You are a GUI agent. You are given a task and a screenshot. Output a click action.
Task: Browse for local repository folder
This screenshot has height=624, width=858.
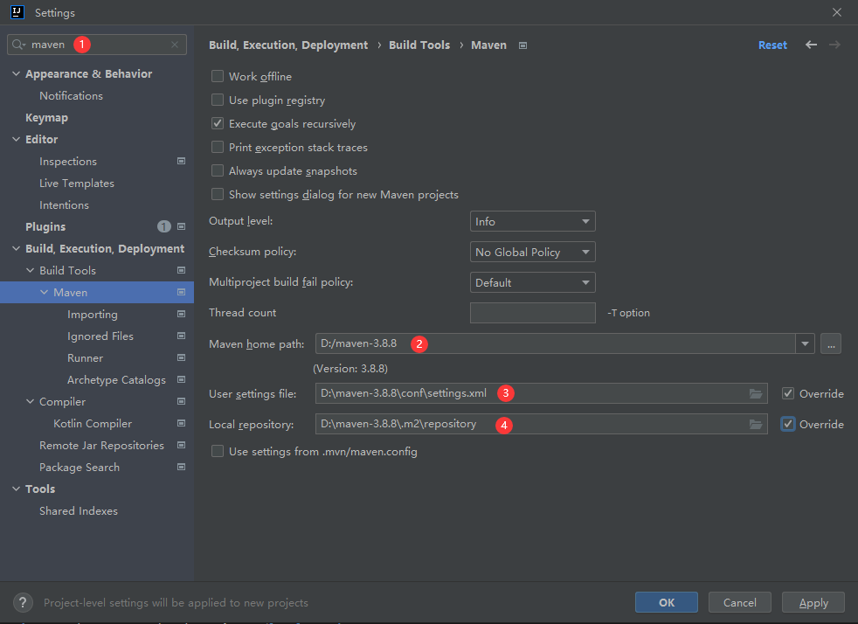[756, 424]
